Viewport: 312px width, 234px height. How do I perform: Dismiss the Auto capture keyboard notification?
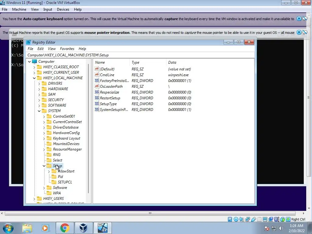(x=299, y=19)
